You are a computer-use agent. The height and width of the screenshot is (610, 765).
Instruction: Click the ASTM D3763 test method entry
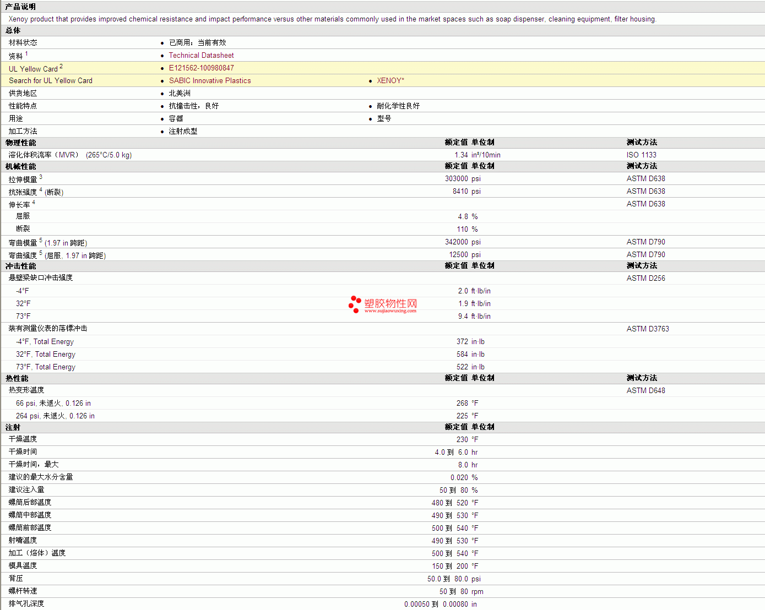click(647, 329)
